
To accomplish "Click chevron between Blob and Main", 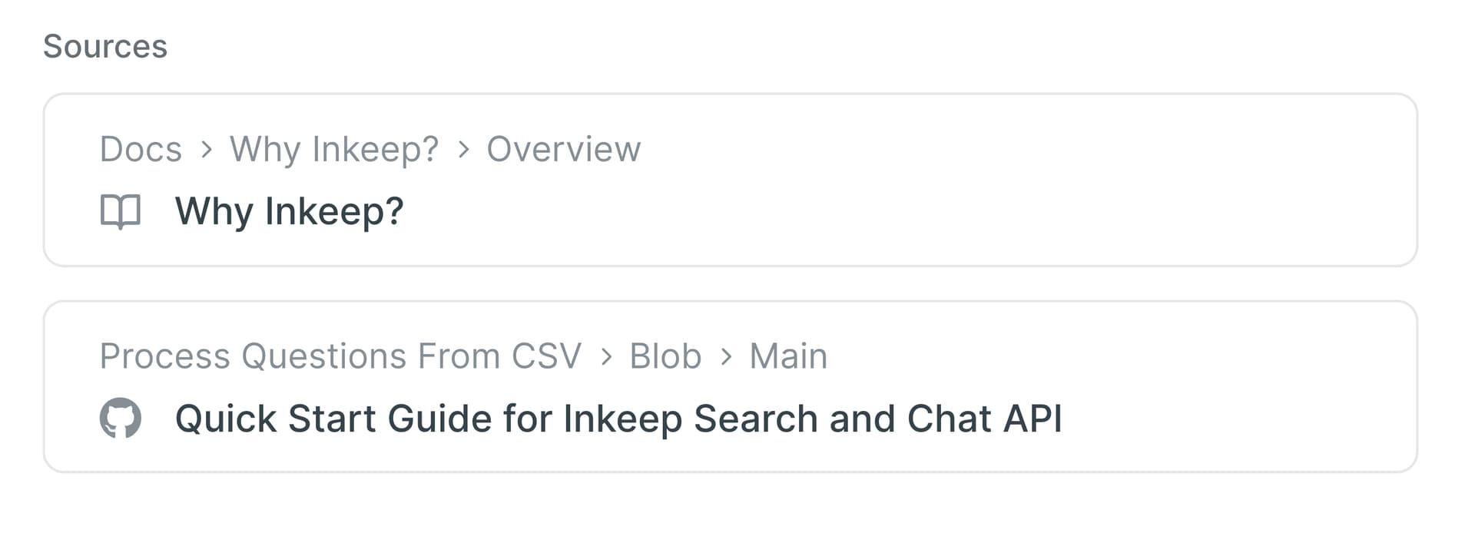I will pos(726,356).
